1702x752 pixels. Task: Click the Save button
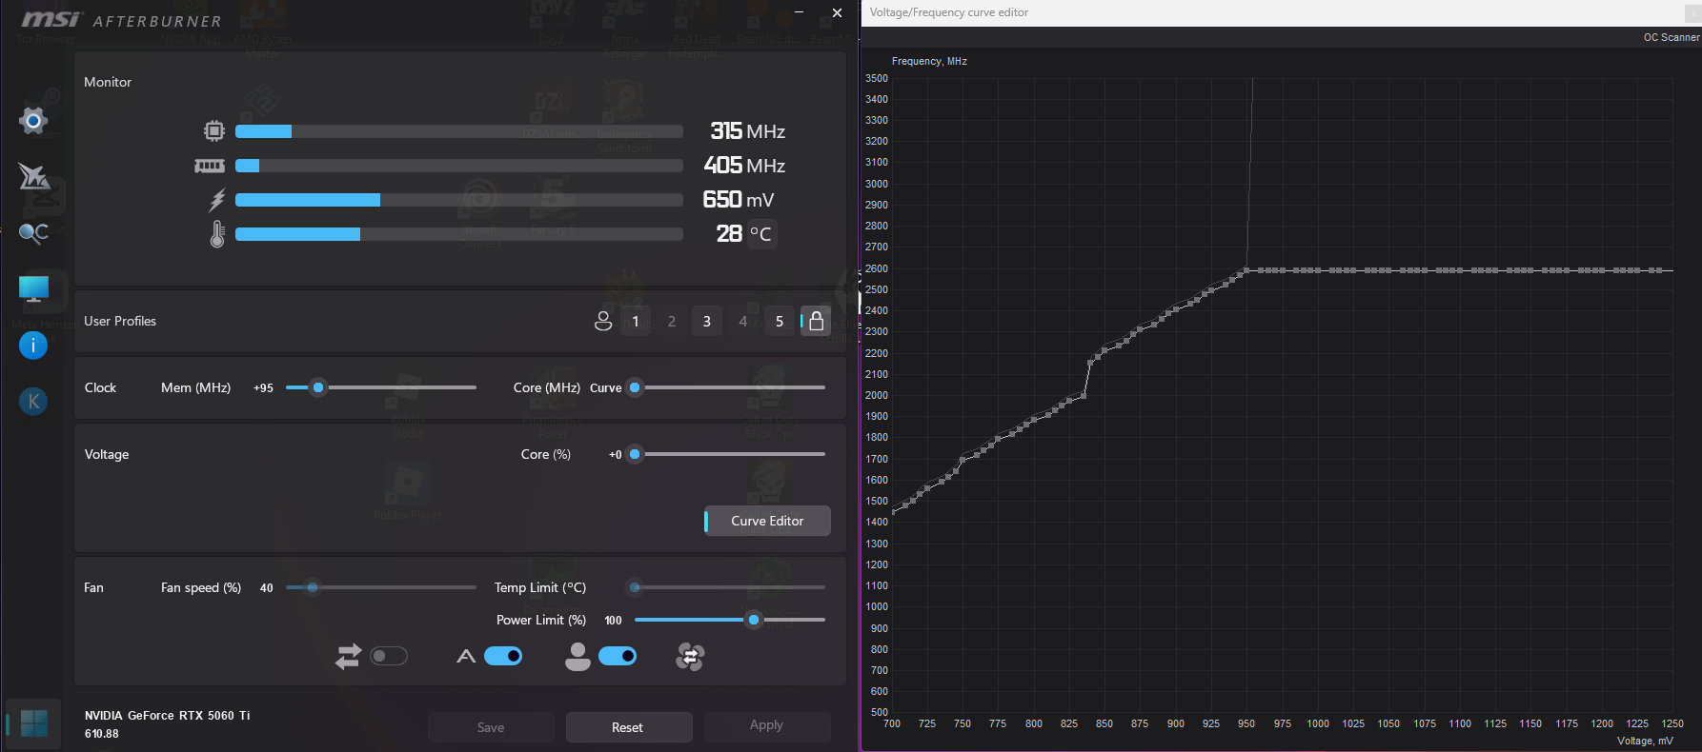click(x=491, y=727)
